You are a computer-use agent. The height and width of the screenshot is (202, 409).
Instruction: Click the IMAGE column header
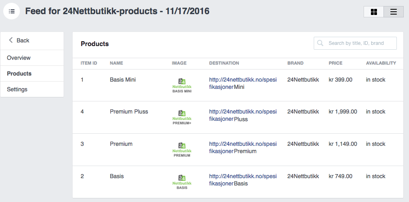(179, 63)
